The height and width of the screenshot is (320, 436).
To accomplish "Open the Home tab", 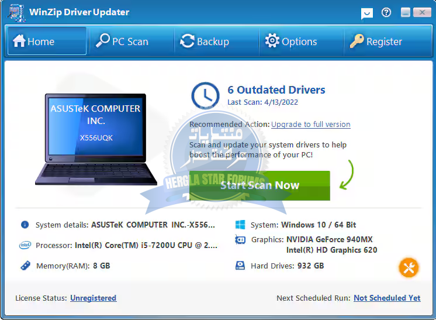I will (47, 41).
